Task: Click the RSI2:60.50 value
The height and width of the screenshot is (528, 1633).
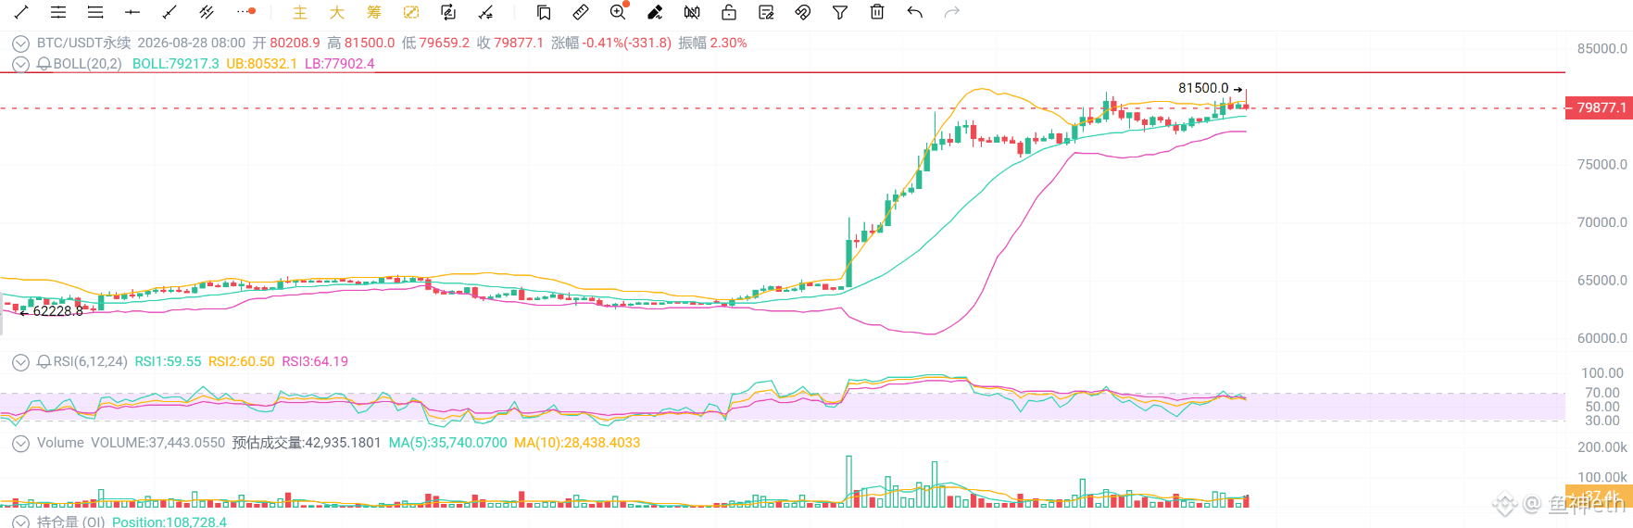Action: click(242, 361)
